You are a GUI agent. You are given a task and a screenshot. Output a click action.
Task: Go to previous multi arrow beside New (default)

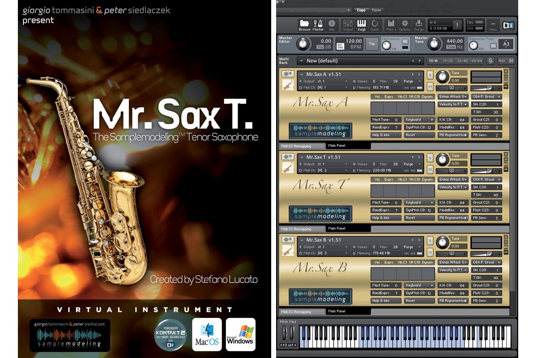(413, 61)
